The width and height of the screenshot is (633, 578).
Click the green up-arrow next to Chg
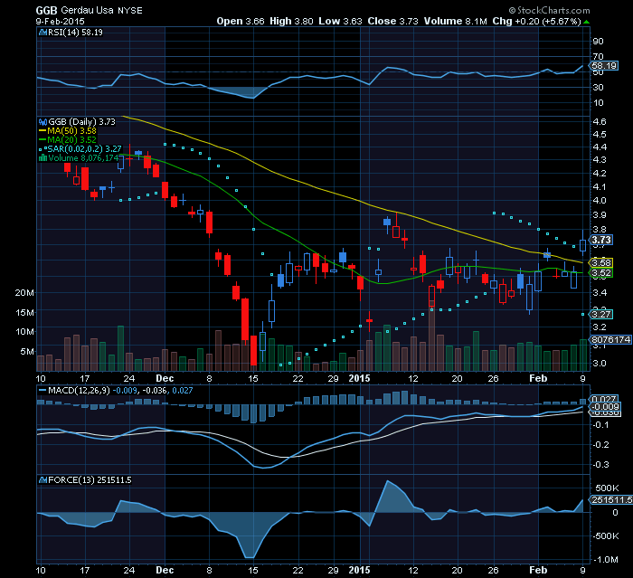pyautogui.click(x=586, y=22)
